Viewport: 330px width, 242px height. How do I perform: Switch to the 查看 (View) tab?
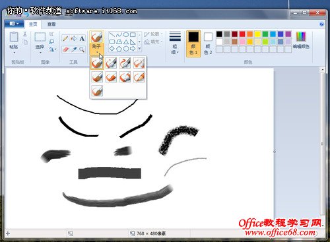(x=51, y=24)
